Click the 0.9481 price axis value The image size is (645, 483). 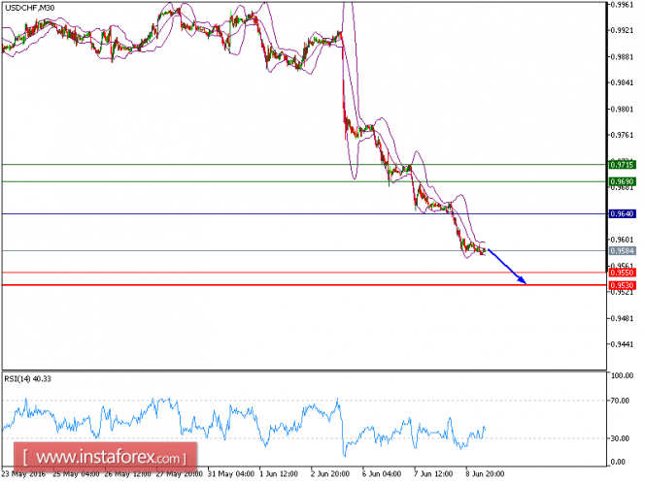622,318
